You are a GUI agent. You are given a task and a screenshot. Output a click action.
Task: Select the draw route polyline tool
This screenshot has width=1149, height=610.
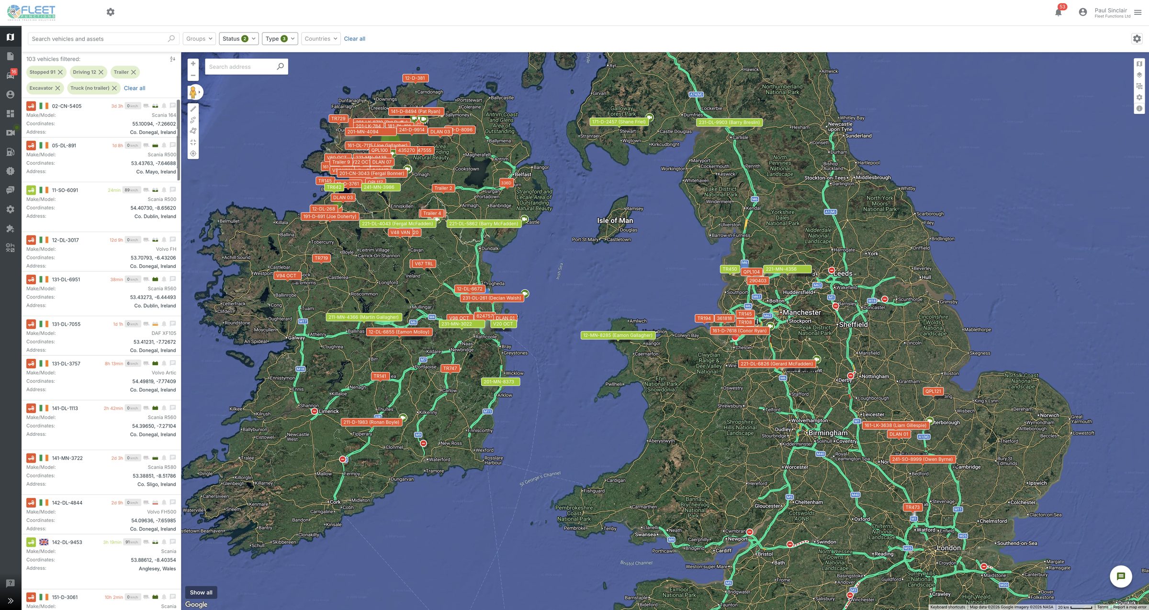[x=193, y=120]
